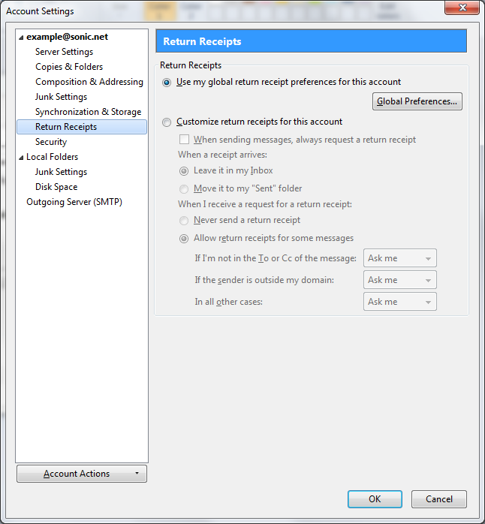Select the Security settings item
The height and width of the screenshot is (524, 485).
pyautogui.click(x=51, y=142)
